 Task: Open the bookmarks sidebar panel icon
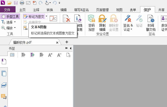coord(4,61)
